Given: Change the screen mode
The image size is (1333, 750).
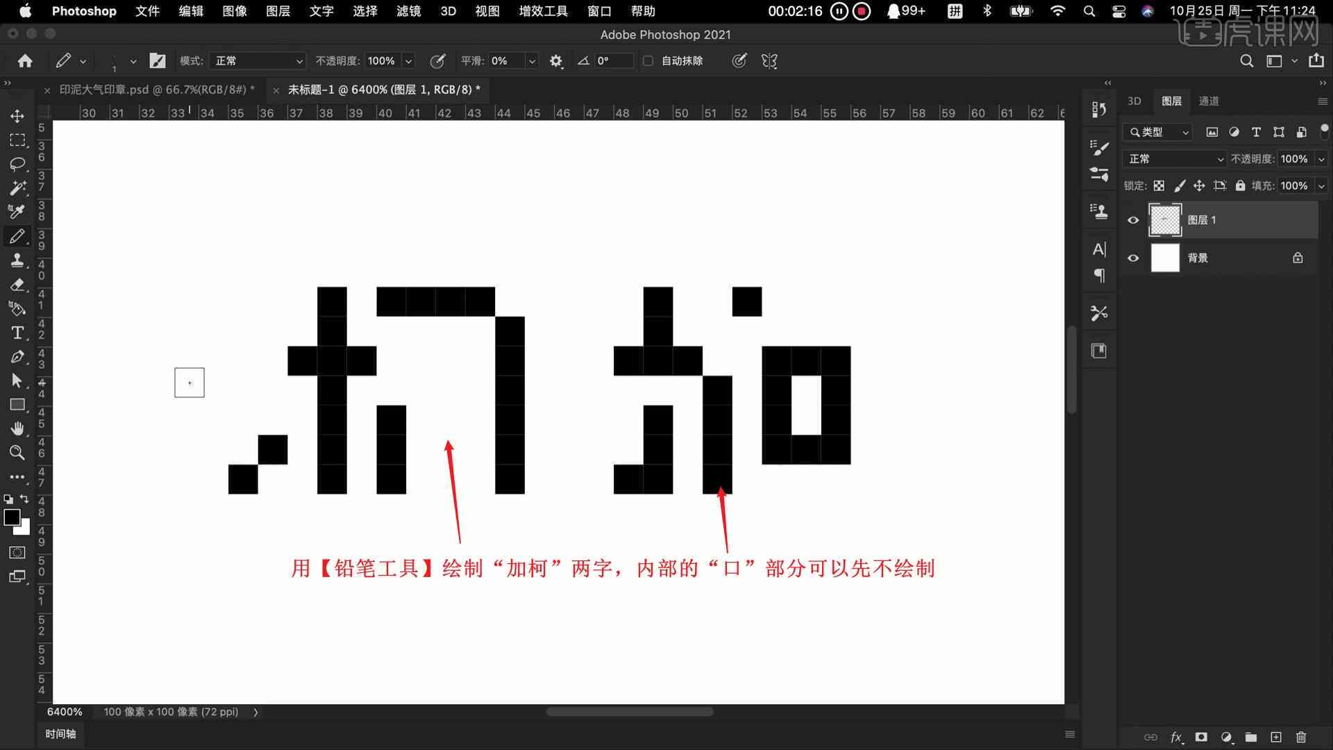Looking at the screenshot, I should (x=17, y=576).
